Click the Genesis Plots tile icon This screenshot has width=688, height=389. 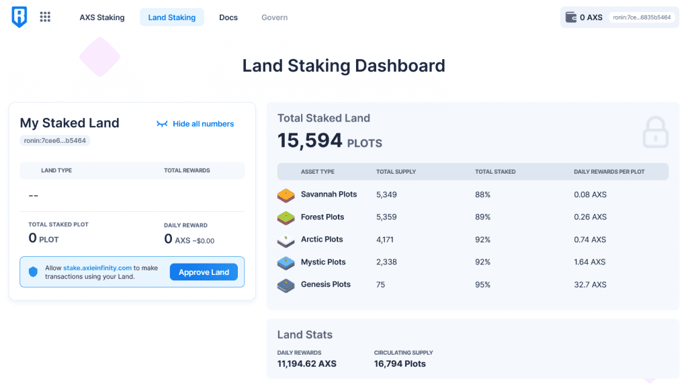click(x=286, y=285)
